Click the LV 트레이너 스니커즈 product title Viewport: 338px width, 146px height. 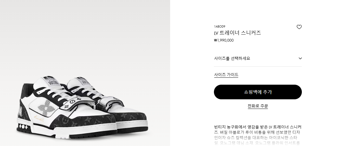tap(238, 33)
